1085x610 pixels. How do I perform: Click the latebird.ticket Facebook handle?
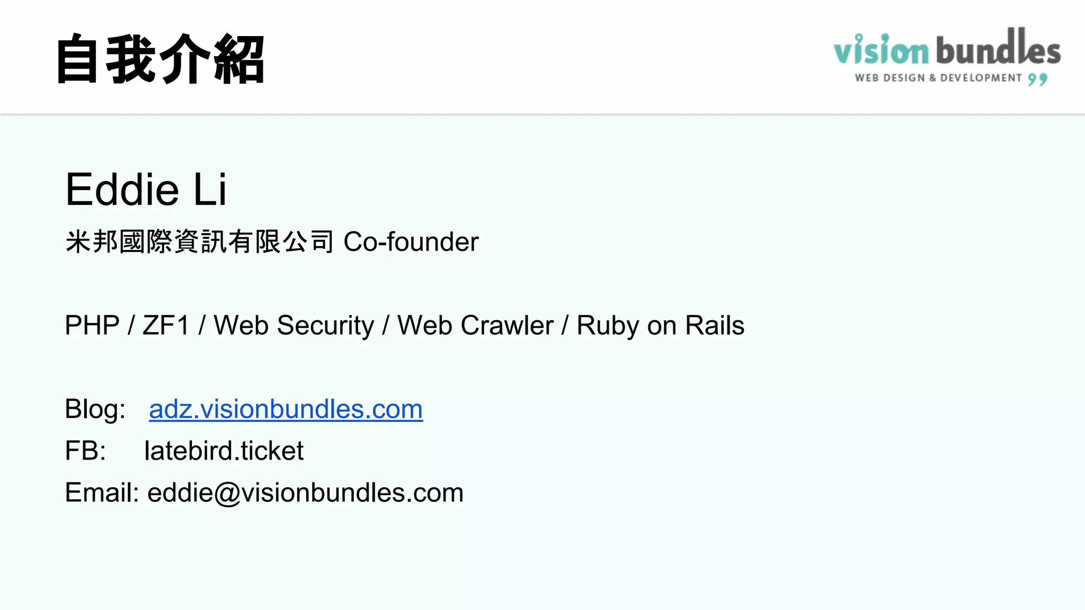click(x=224, y=451)
